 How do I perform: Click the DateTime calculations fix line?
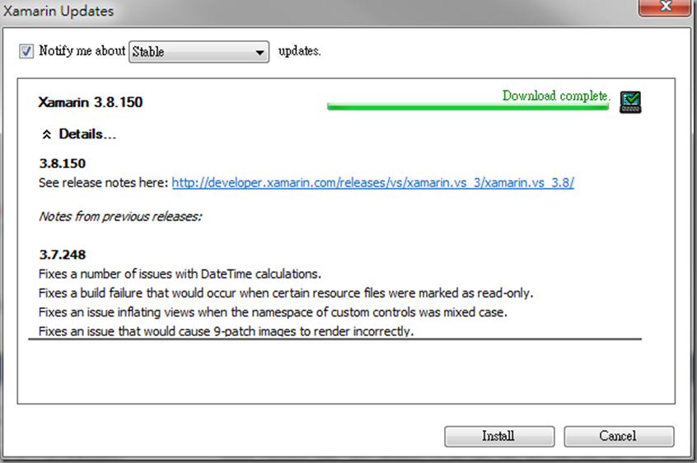pyautogui.click(x=180, y=274)
